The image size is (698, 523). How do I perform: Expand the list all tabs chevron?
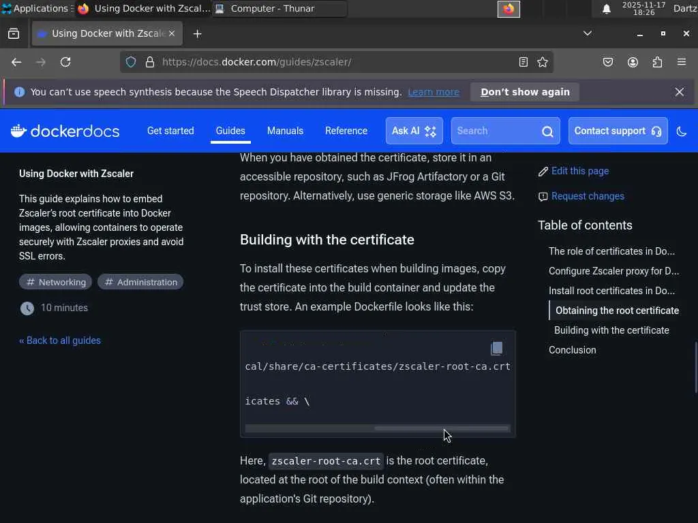click(588, 33)
